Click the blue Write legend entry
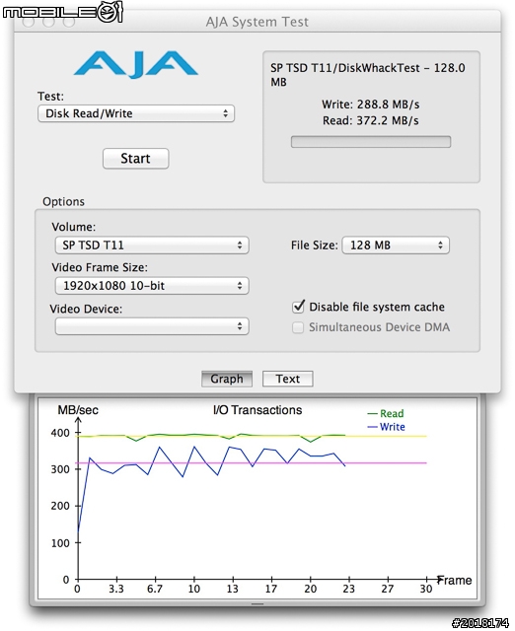The width and height of the screenshot is (515, 631). tap(386, 427)
